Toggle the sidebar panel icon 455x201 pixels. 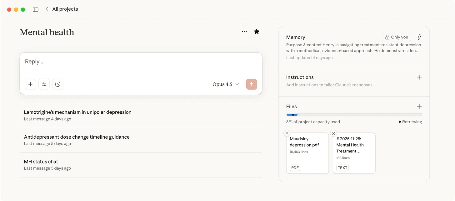(x=36, y=9)
